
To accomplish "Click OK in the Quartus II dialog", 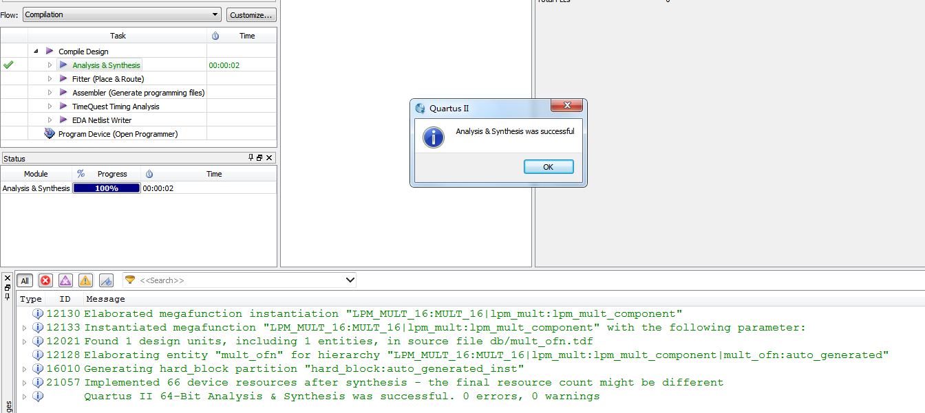I will tap(549, 167).
